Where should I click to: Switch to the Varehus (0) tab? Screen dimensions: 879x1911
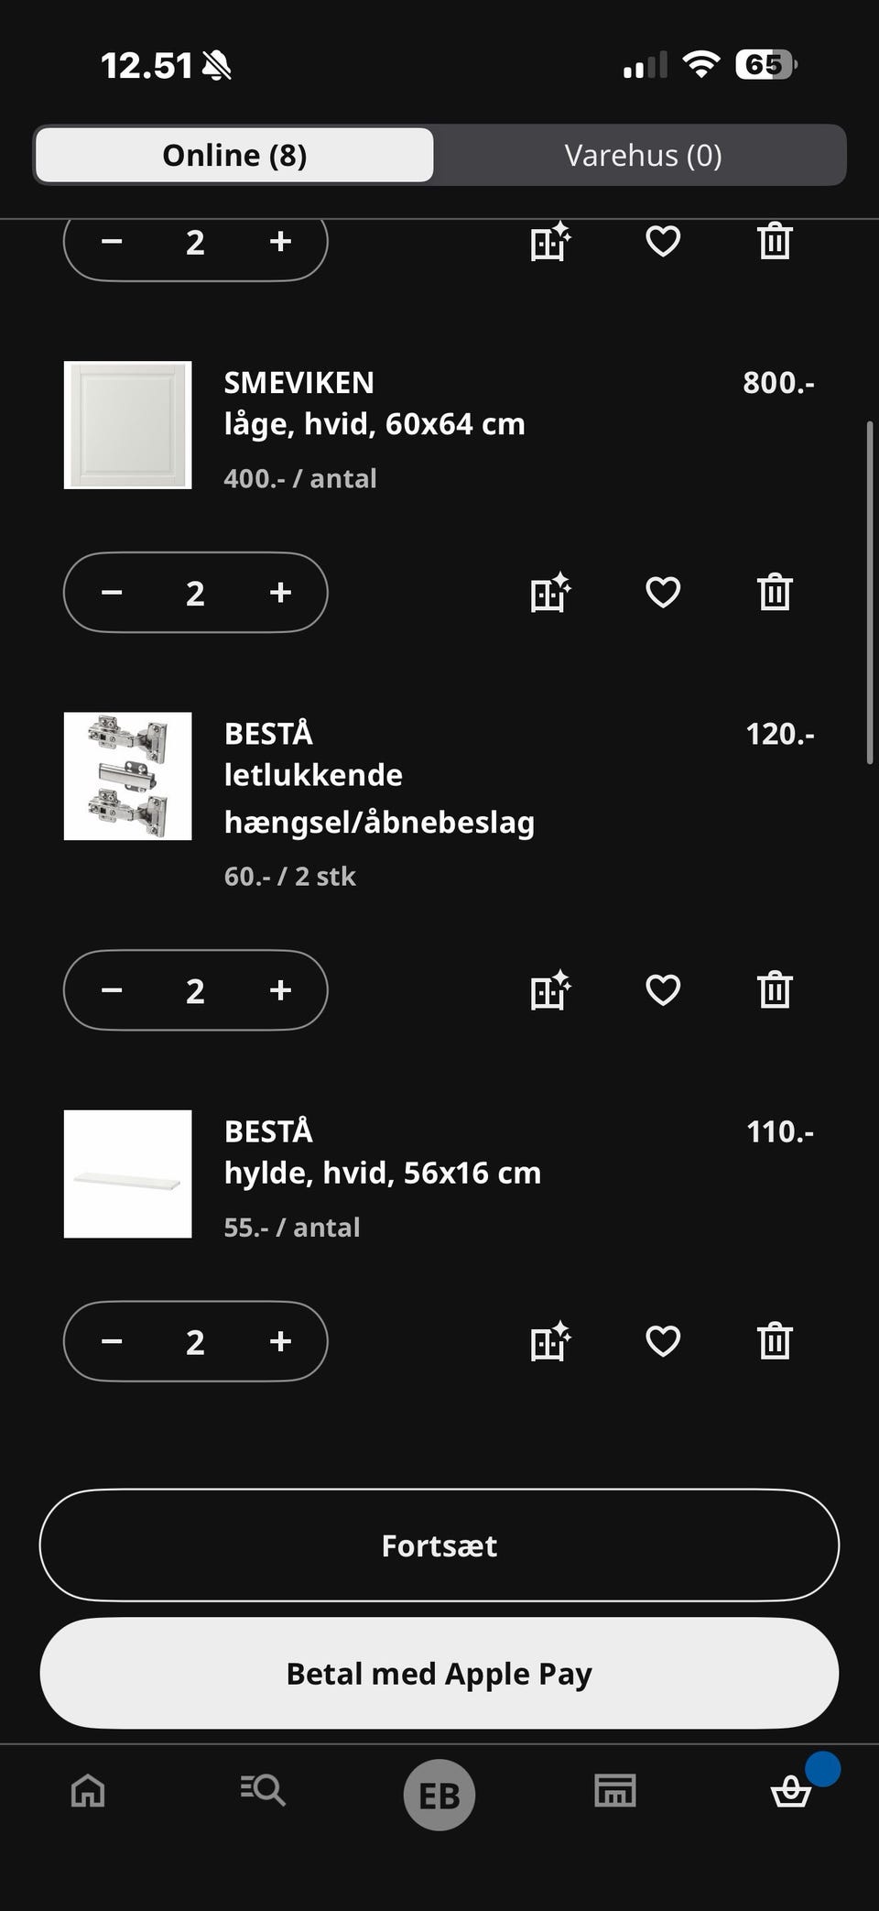point(643,155)
